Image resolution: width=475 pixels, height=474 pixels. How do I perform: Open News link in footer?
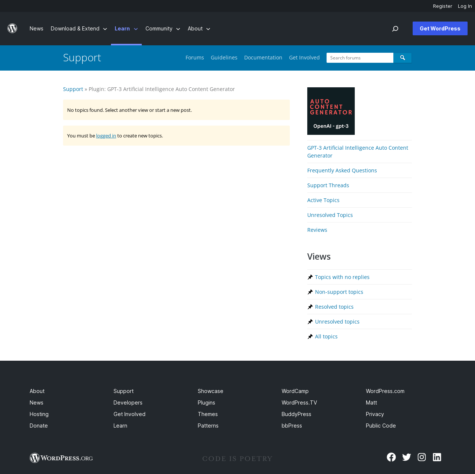pos(36,403)
